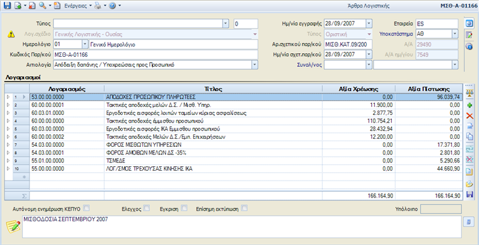Expand row 4 account 60.00.00.0000
The width and height of the screenshot is (479, 245).
pos(8,121)
